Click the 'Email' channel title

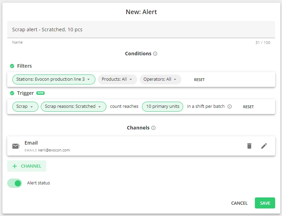point(31,143)
